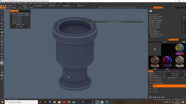Select the Text tool in the left toolbar

coord(2,47)
